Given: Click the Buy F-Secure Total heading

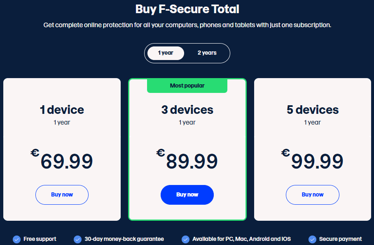Looking at the screenshot, I should coord(187,9).
